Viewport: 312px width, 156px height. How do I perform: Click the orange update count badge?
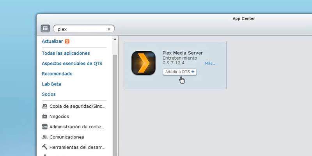tap(67, 41)
